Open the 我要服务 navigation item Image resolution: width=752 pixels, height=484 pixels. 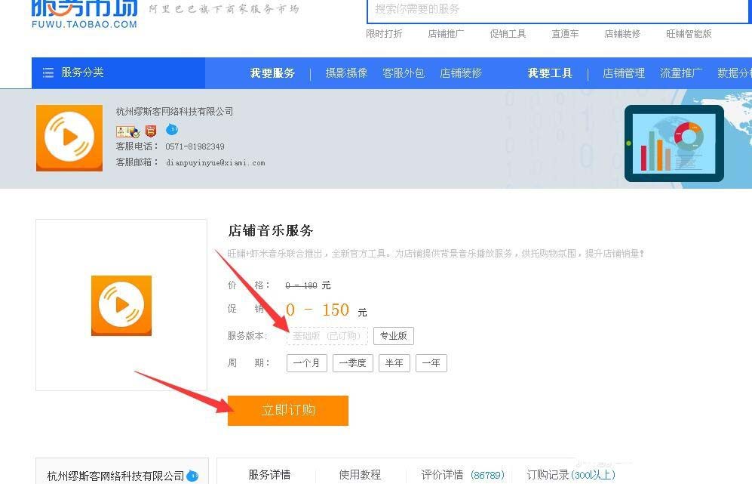pyautogui.click(x=272, y=73)
